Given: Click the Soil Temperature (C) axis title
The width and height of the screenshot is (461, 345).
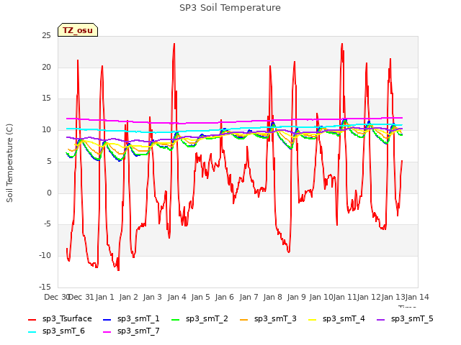Looking at the screenshot, I should pos(9,163).
